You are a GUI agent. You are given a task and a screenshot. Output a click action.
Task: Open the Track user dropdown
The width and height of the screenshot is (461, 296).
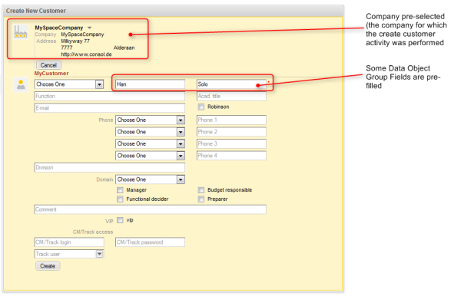pyautogui.click(x=69, y=254)
